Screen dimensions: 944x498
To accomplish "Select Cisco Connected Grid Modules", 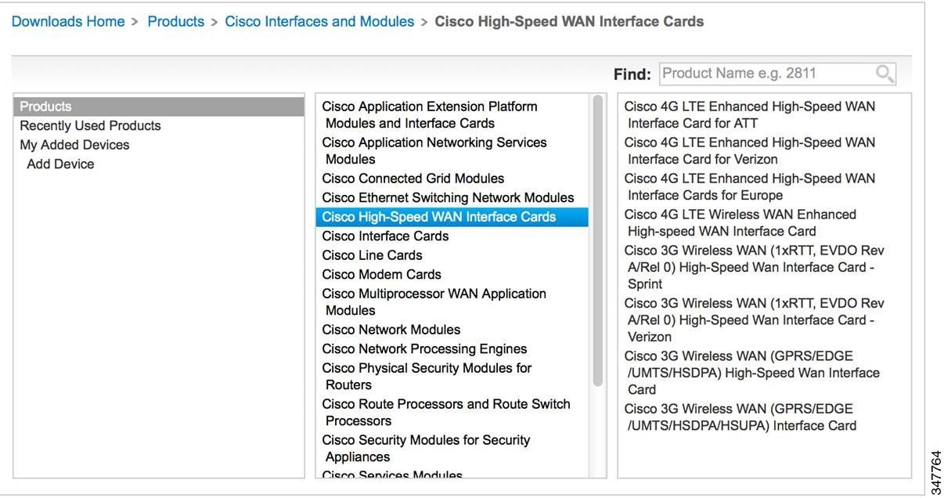I will (413, 179).
